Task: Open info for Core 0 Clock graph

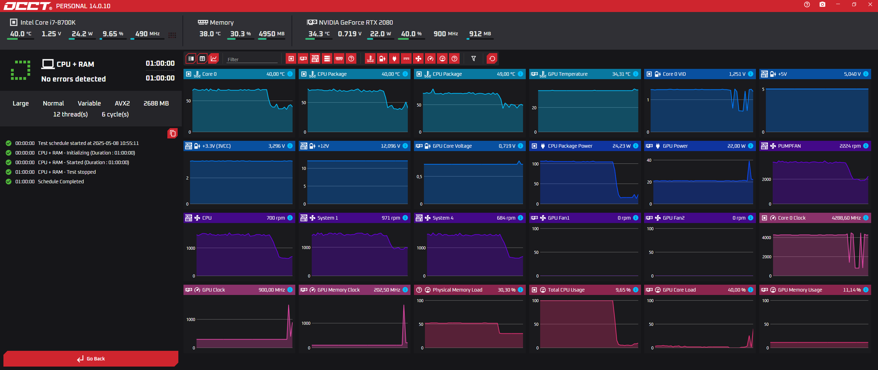Action: tap(866, 218)
